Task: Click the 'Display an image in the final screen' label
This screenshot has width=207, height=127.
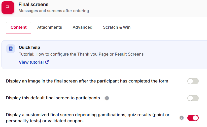Action: point(87,81)
